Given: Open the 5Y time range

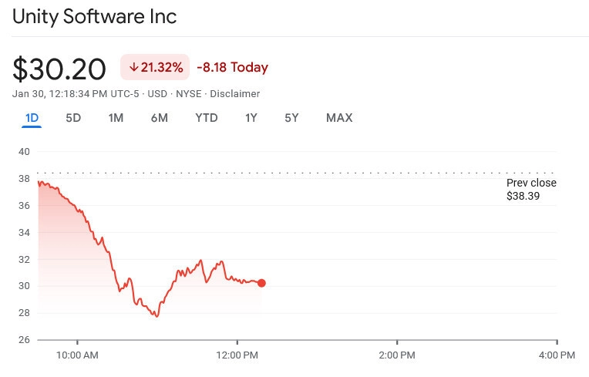Looking at the screenshot, I should pos(291,118).
